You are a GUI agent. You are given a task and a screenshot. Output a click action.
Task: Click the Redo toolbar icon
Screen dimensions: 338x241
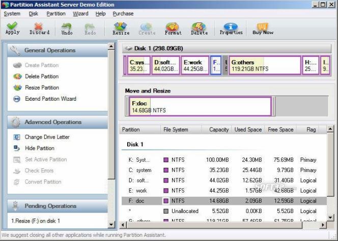click(x=90, y=26)
